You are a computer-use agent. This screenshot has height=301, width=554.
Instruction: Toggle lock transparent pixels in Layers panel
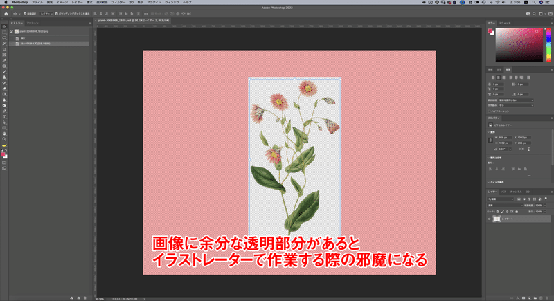tap(497, 212)
